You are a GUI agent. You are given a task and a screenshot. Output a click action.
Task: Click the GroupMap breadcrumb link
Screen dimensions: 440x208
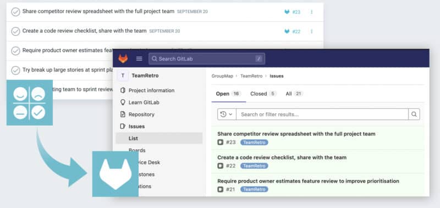(x=222, y=76)
